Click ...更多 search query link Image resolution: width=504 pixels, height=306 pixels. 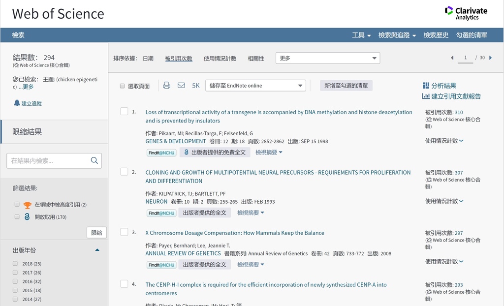click(x=26, y=87)
